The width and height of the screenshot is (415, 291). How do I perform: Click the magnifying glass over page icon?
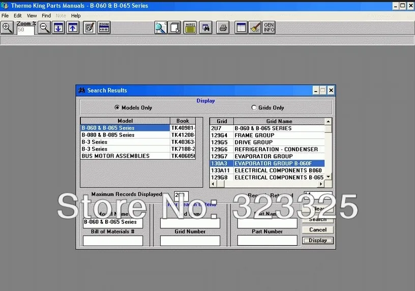[x=161, y=27]
